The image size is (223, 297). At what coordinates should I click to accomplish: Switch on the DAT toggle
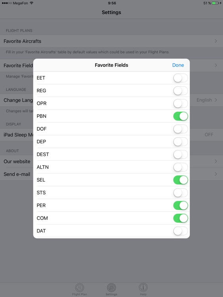click(181, 231)
